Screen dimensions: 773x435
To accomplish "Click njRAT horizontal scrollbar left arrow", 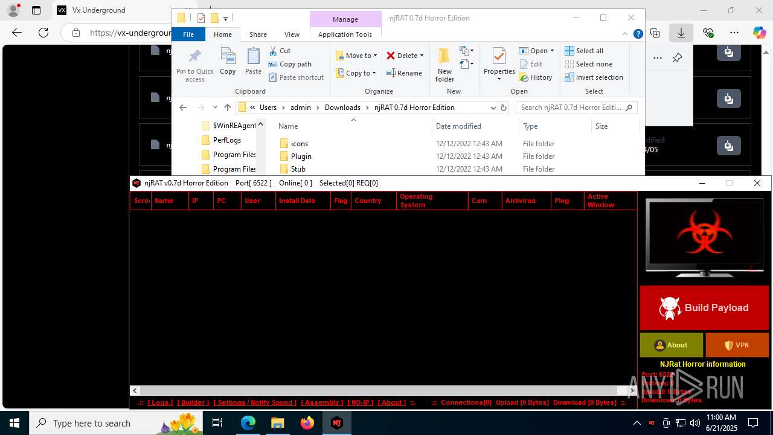I will point(135,391).
